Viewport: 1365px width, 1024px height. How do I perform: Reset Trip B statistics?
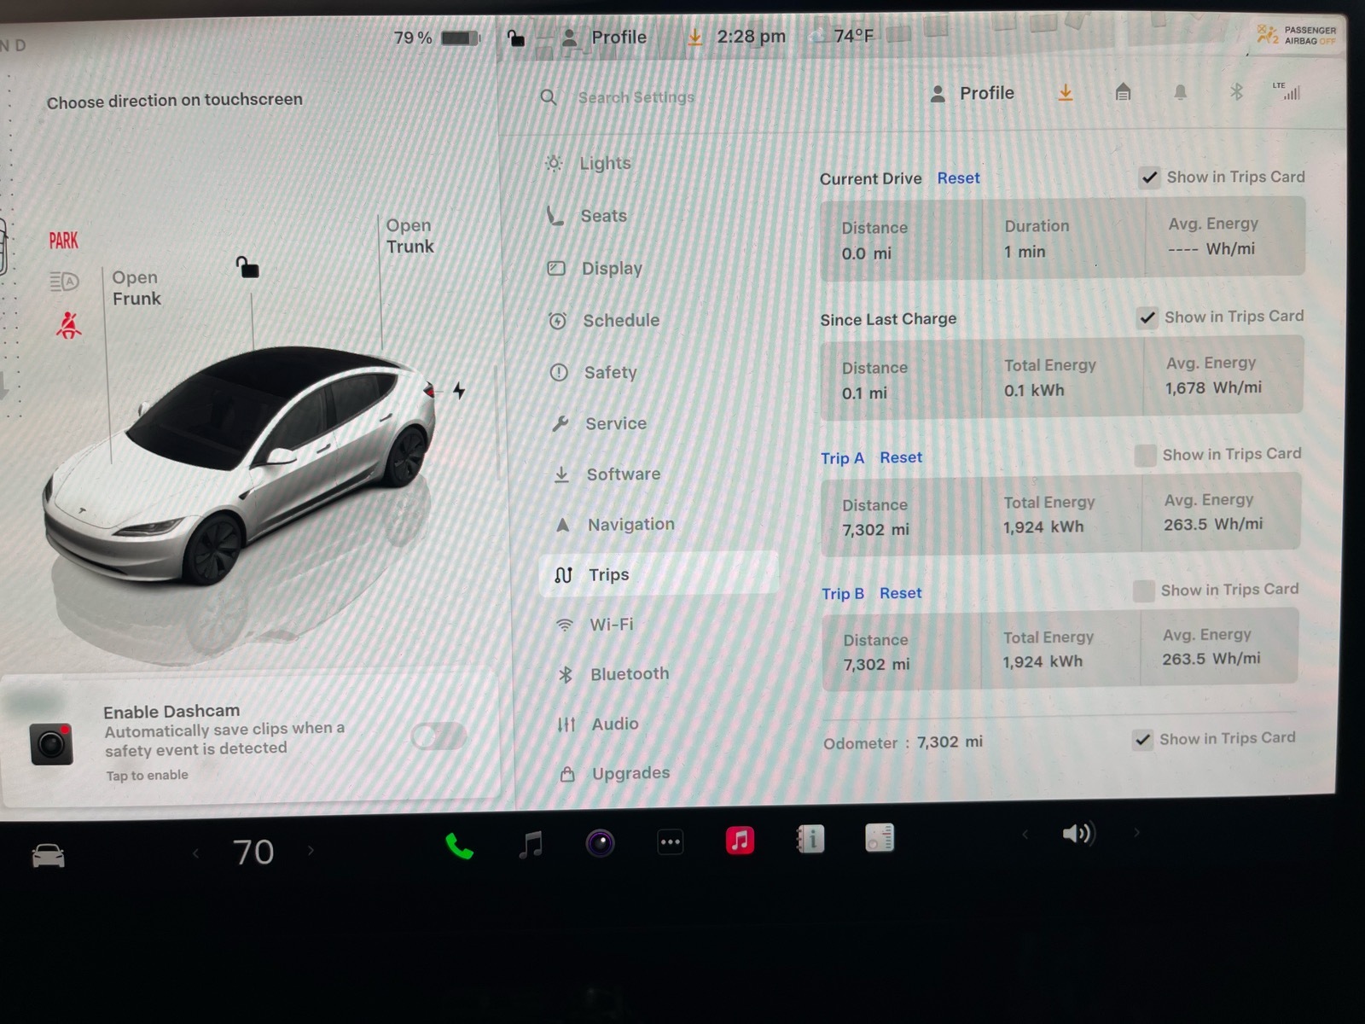[x=900, y=593]
